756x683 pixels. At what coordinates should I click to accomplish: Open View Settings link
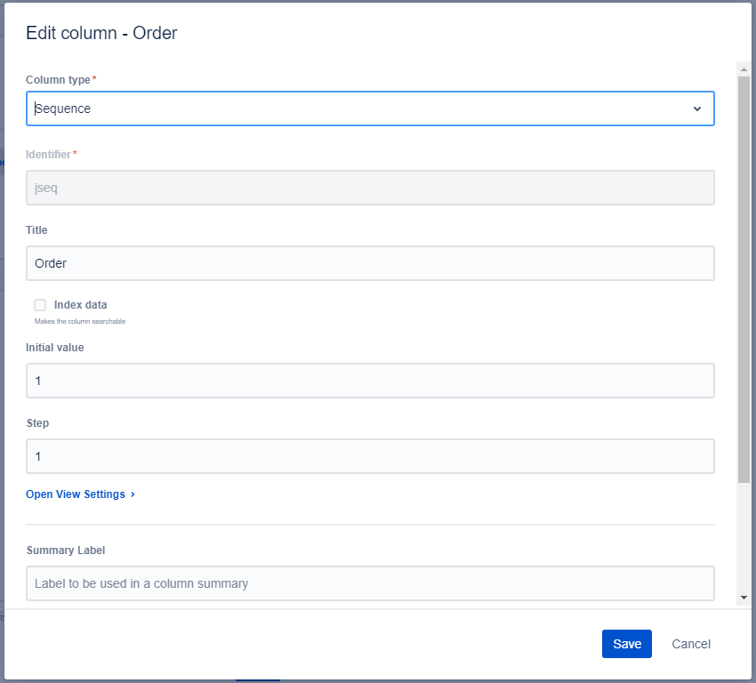(x=76, y=494)
